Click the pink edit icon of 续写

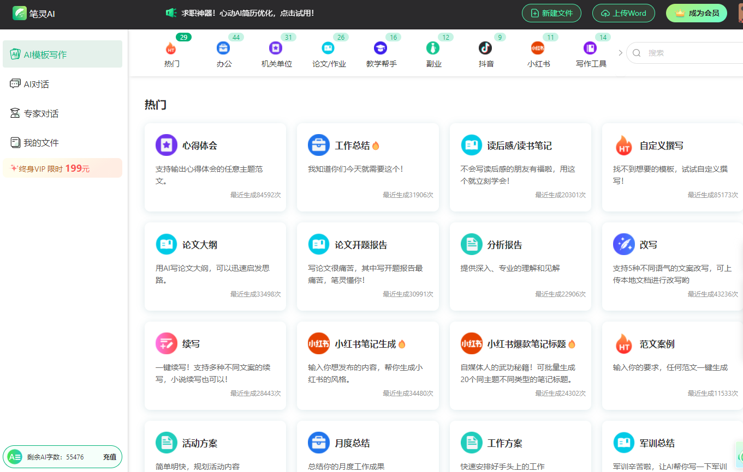[166, 343]
